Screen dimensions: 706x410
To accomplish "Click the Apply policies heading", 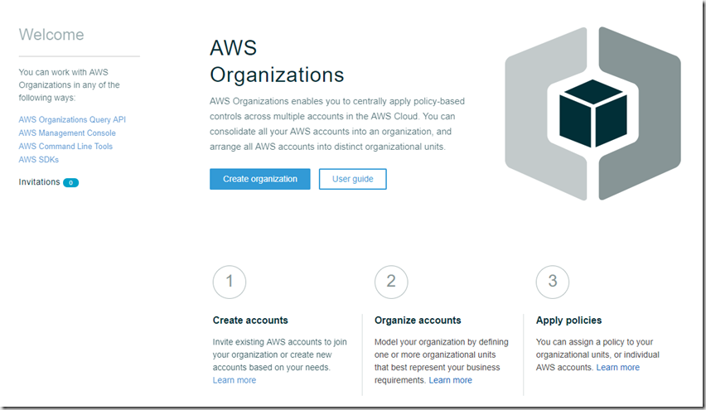I will pos(568,321).
